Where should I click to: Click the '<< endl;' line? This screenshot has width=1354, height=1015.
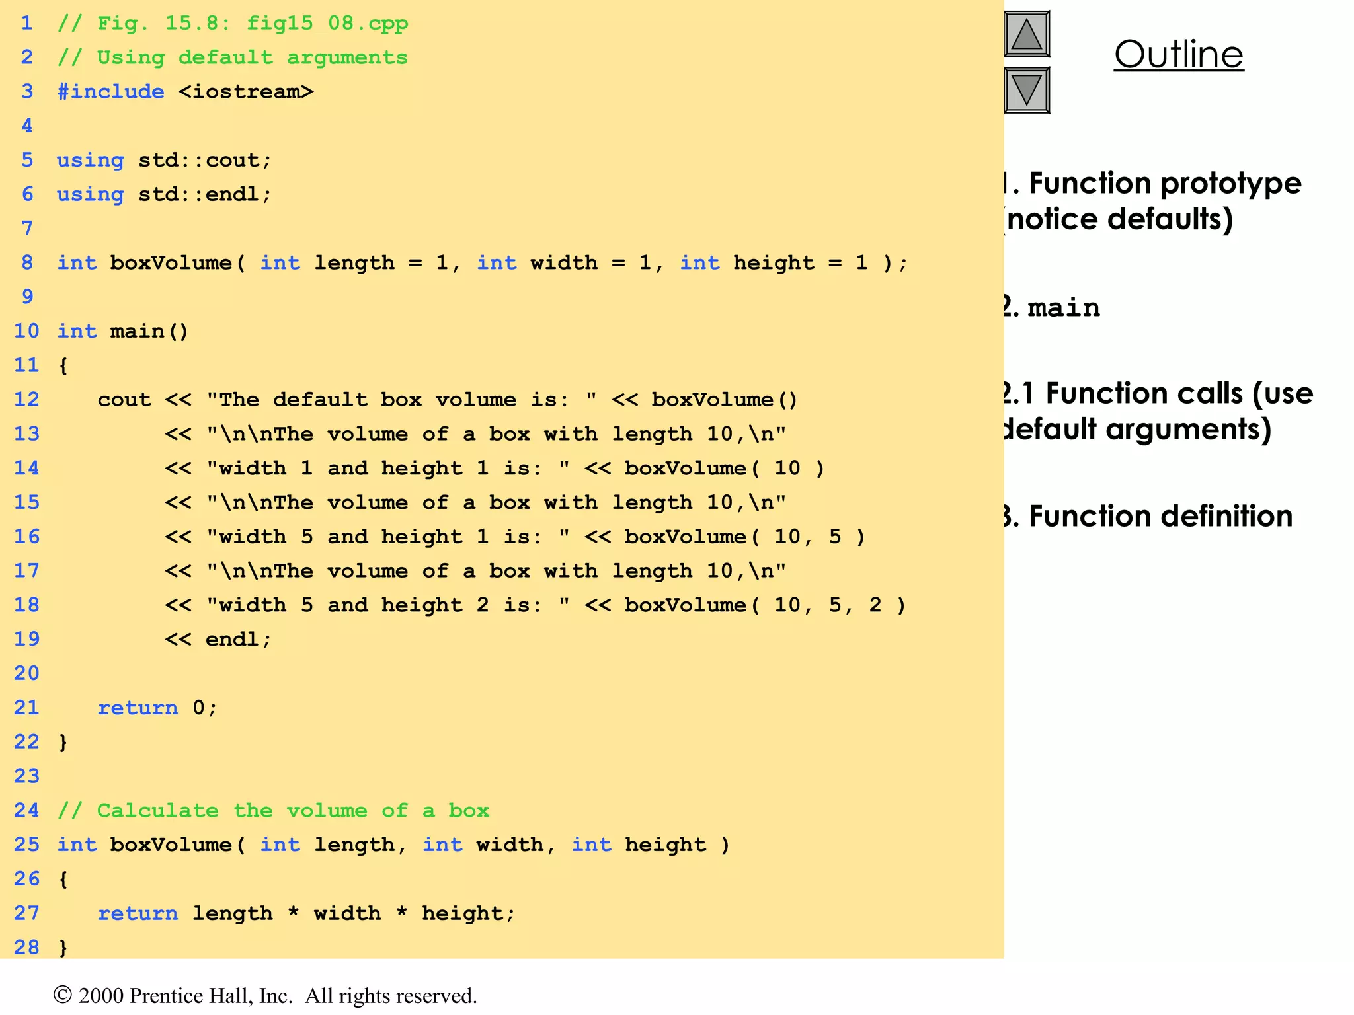[218, 640]
